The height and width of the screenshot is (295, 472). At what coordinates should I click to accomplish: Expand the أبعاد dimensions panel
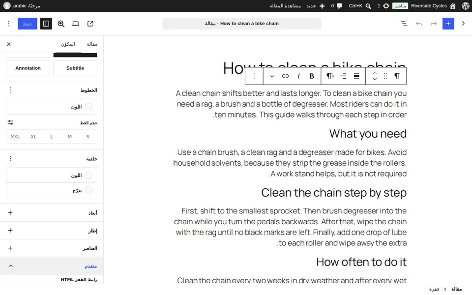click(x=52, y=213)
